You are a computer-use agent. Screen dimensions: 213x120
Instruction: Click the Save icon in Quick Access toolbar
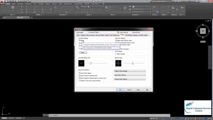(x=12, y=1)
